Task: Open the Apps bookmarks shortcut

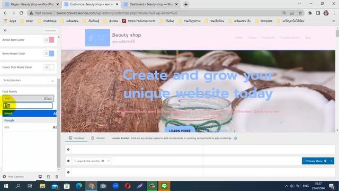Action: (10, 21)
